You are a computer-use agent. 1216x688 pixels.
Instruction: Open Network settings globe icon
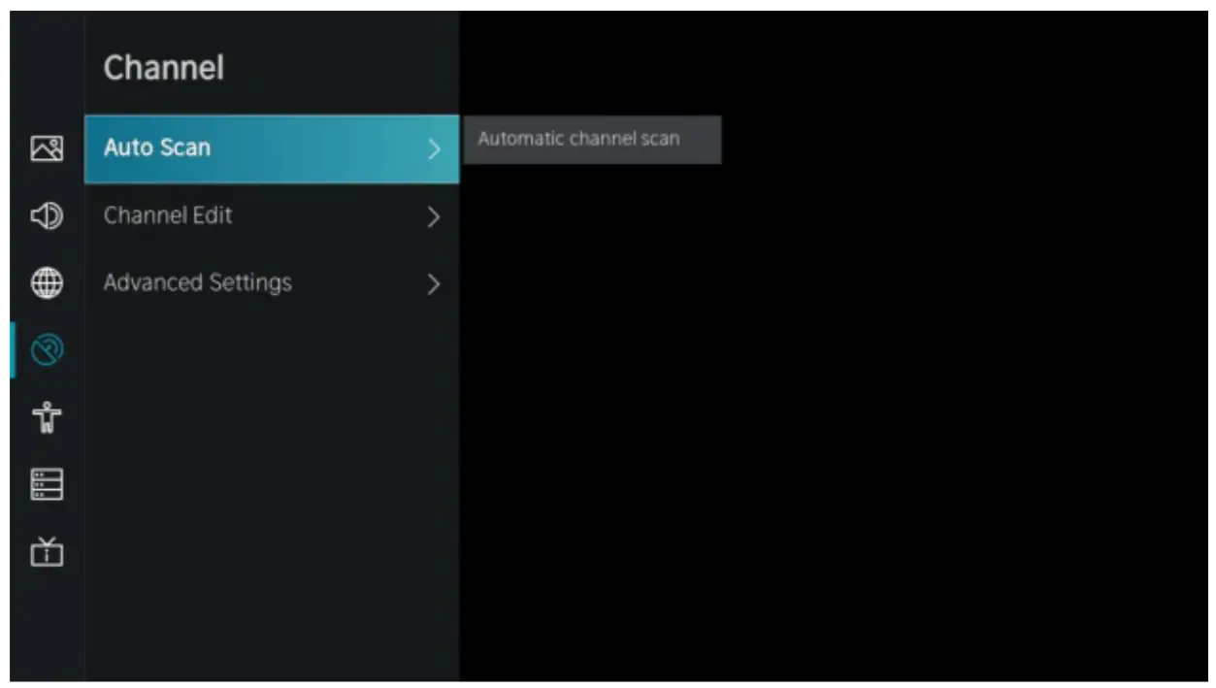coord(48,282)
